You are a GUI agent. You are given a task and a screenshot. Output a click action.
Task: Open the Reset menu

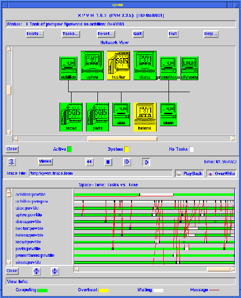(106, 34)
